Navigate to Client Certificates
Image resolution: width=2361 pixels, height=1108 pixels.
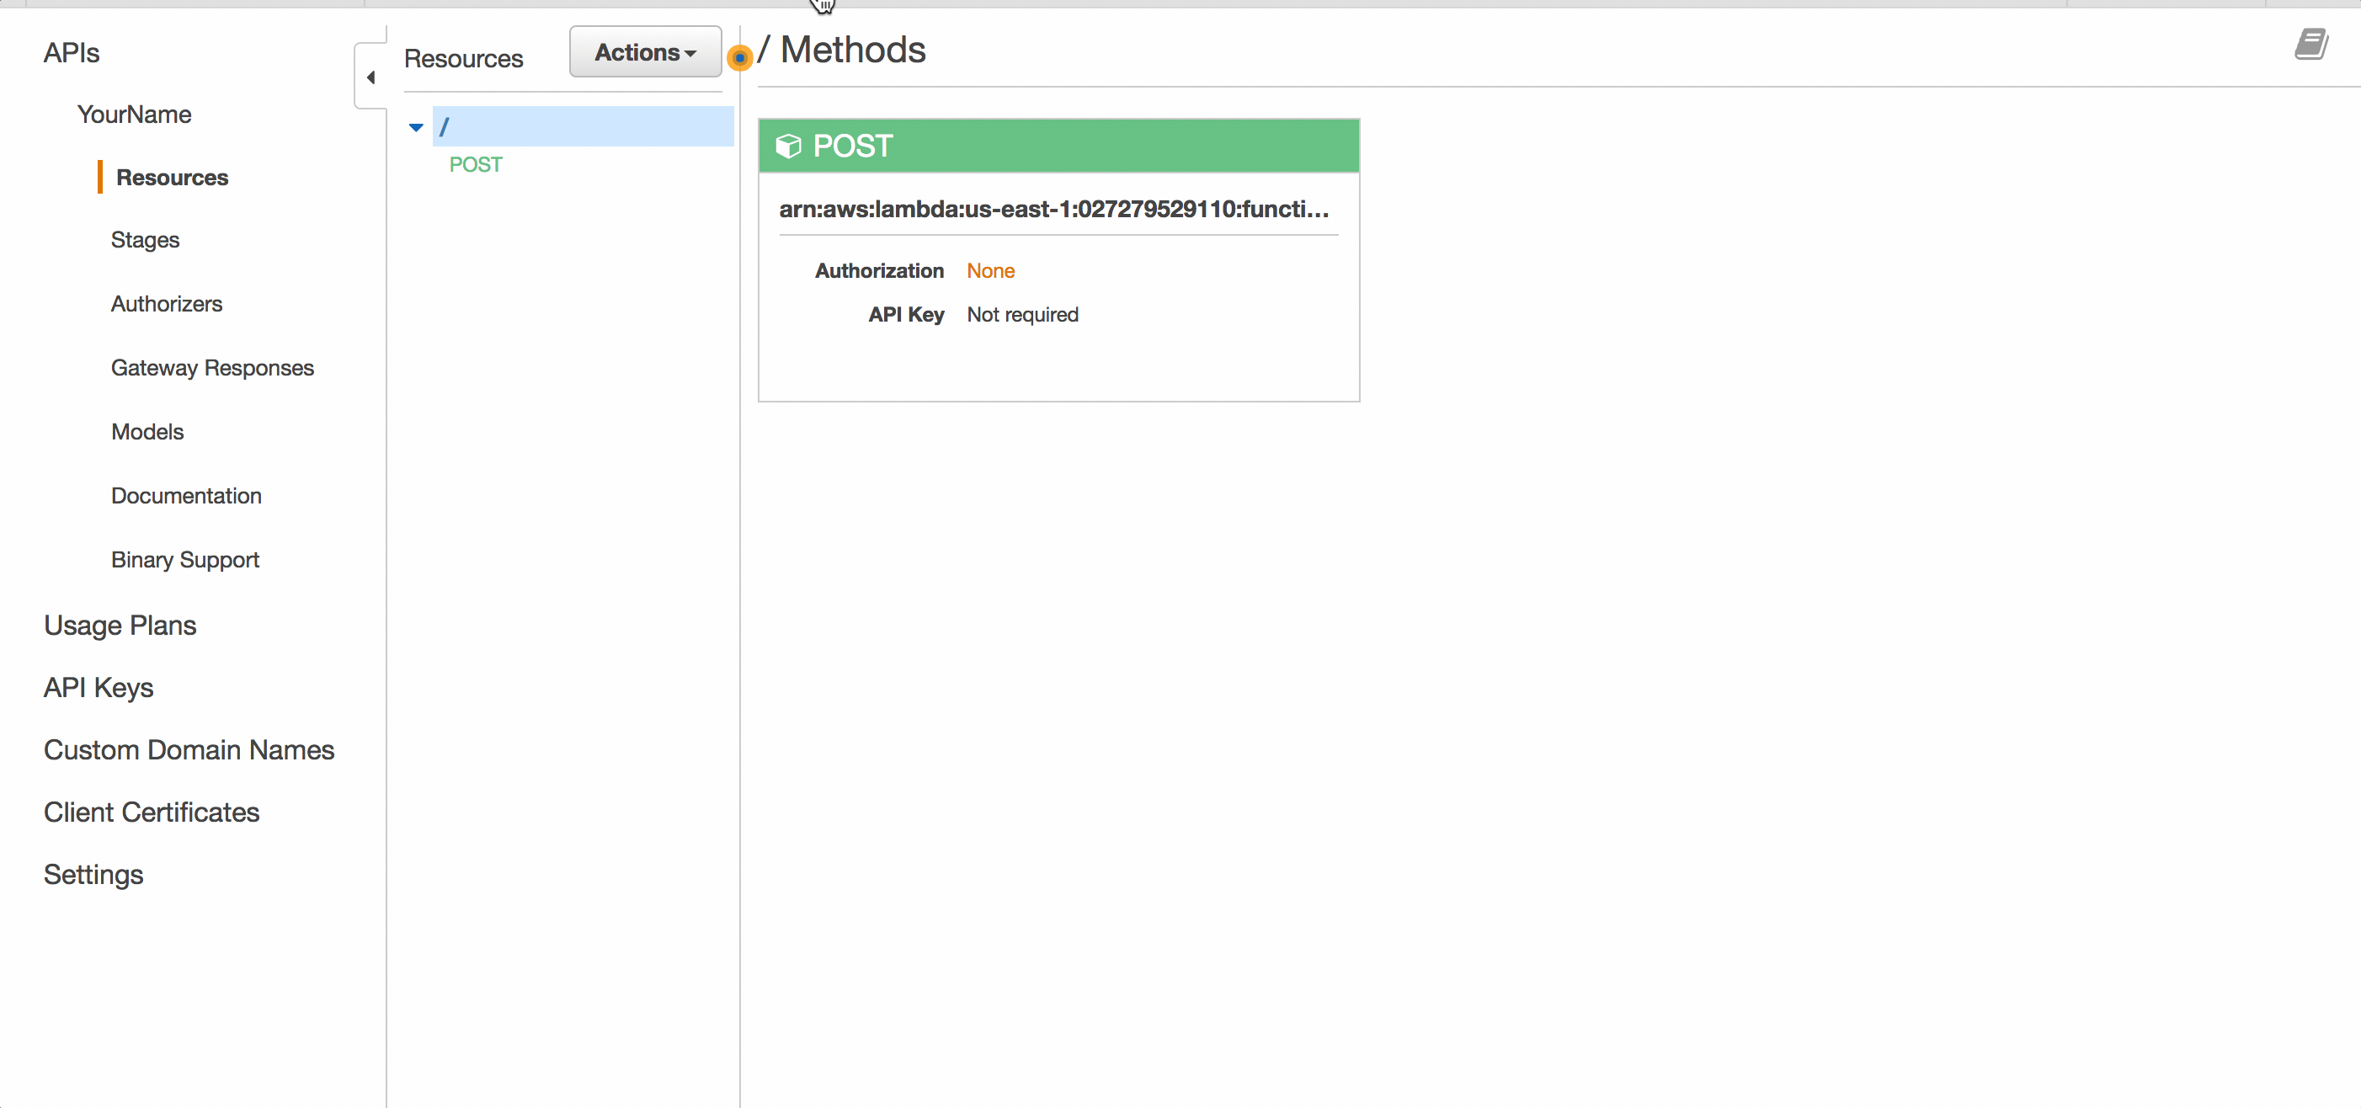click(152, 812)
